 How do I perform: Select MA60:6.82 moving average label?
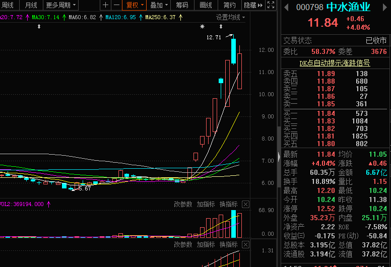(82, 17)
